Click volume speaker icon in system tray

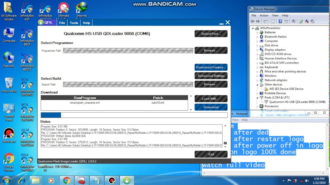[307, 181]
